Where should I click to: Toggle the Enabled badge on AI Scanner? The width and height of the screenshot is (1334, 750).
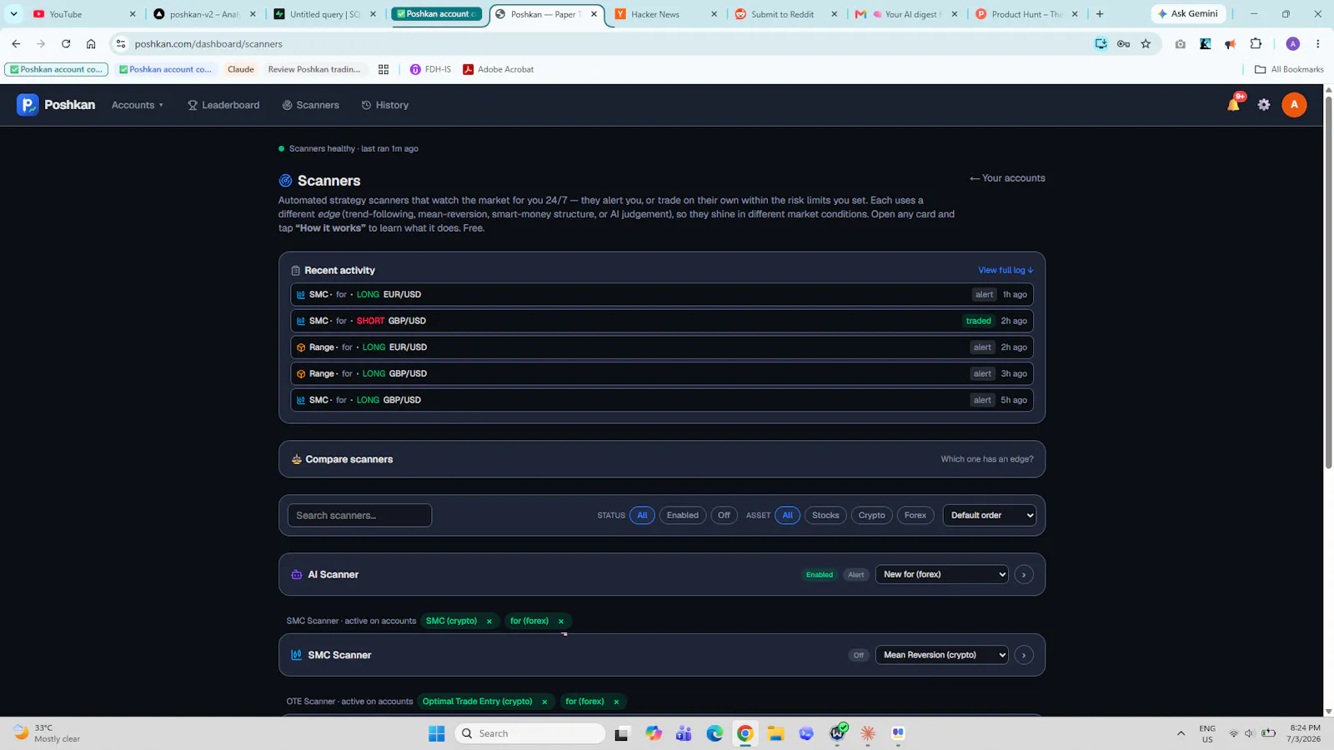click(x=820, y=575)
